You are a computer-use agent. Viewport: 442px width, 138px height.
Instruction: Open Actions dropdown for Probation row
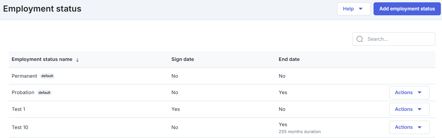[409, 93]
